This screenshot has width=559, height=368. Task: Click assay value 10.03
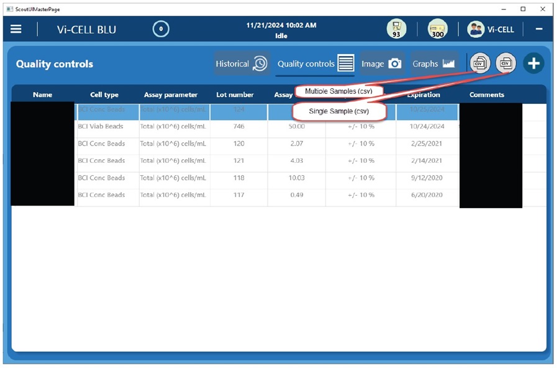297,178
